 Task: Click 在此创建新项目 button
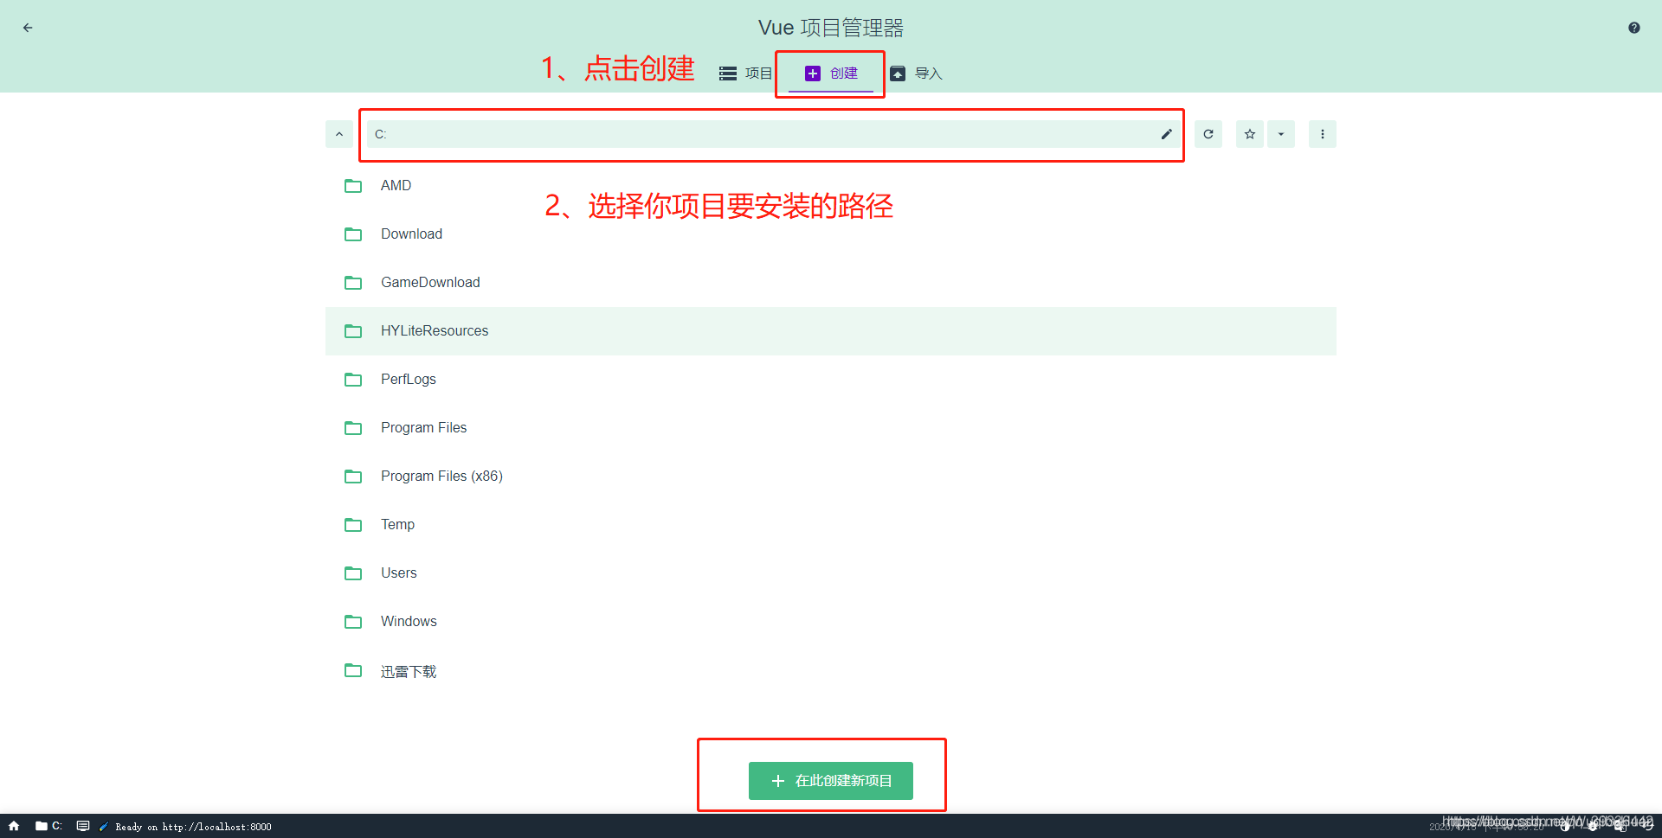pyautogui.click(x=831, y=781)
